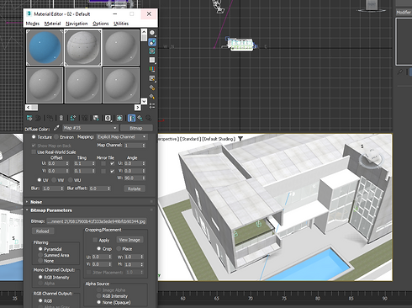Click the U Tiling spinner arrows
This screenshot has width=412, height=308.
click(x=92, y=163)
